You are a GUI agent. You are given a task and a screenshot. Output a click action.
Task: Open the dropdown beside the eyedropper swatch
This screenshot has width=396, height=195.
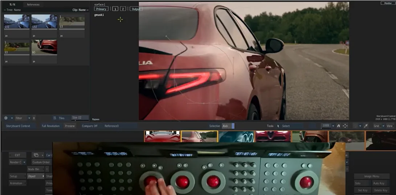click(360, 126)
